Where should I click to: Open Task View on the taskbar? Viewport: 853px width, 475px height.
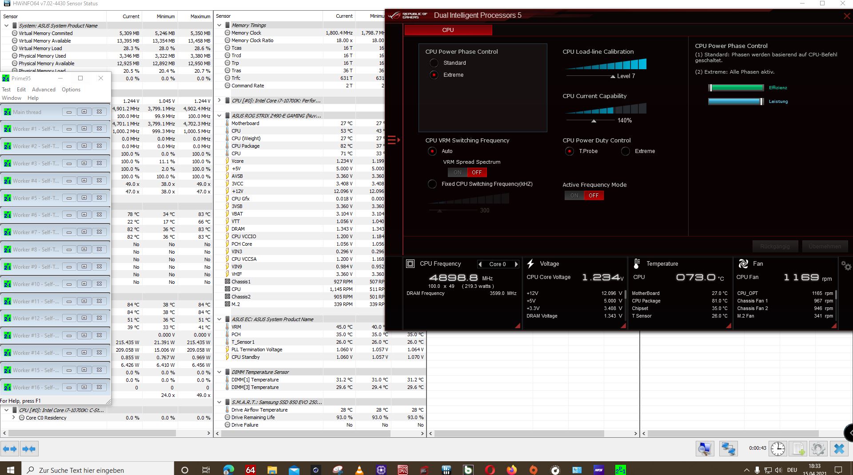[206, 470]
